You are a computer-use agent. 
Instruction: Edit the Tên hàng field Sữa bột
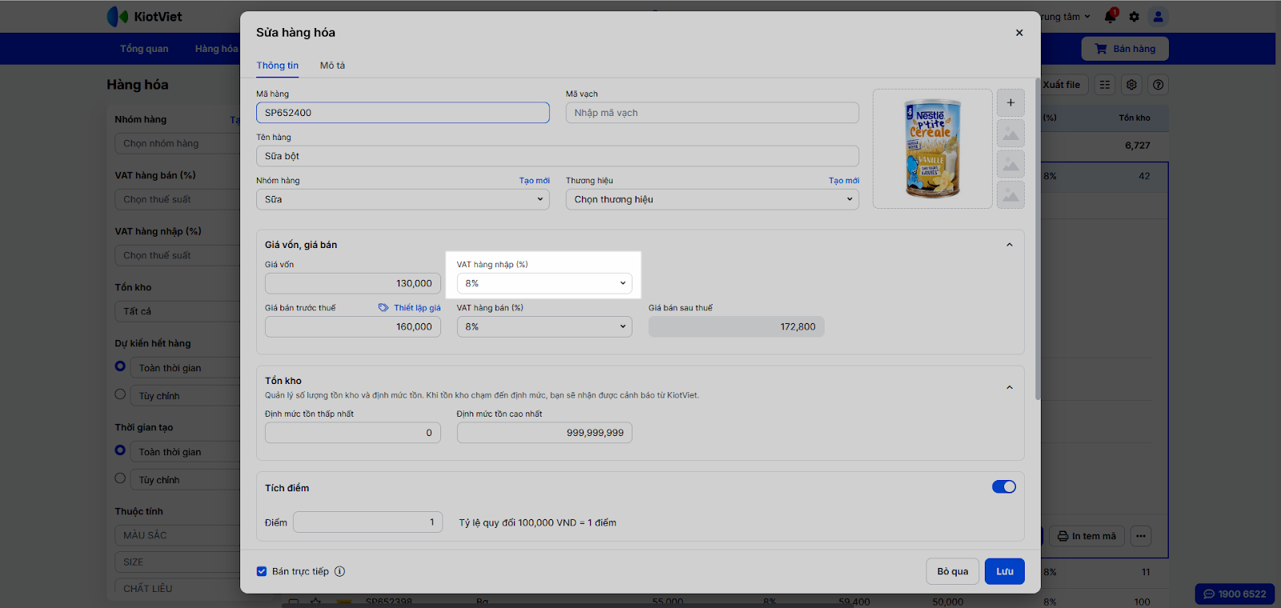(557, 156)
